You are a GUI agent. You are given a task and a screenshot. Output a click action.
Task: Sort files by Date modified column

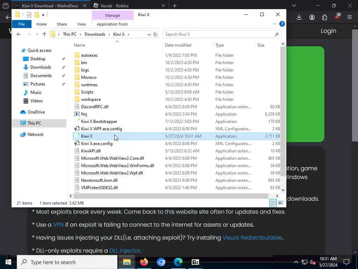pyautogui.click(x=178, y=45)
